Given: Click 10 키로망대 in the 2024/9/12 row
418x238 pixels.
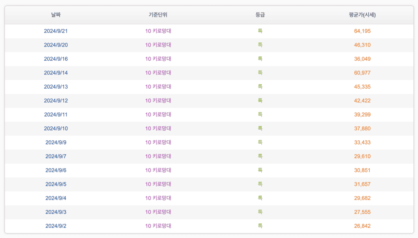Looking at the screenshot, I should pos(158,100).
